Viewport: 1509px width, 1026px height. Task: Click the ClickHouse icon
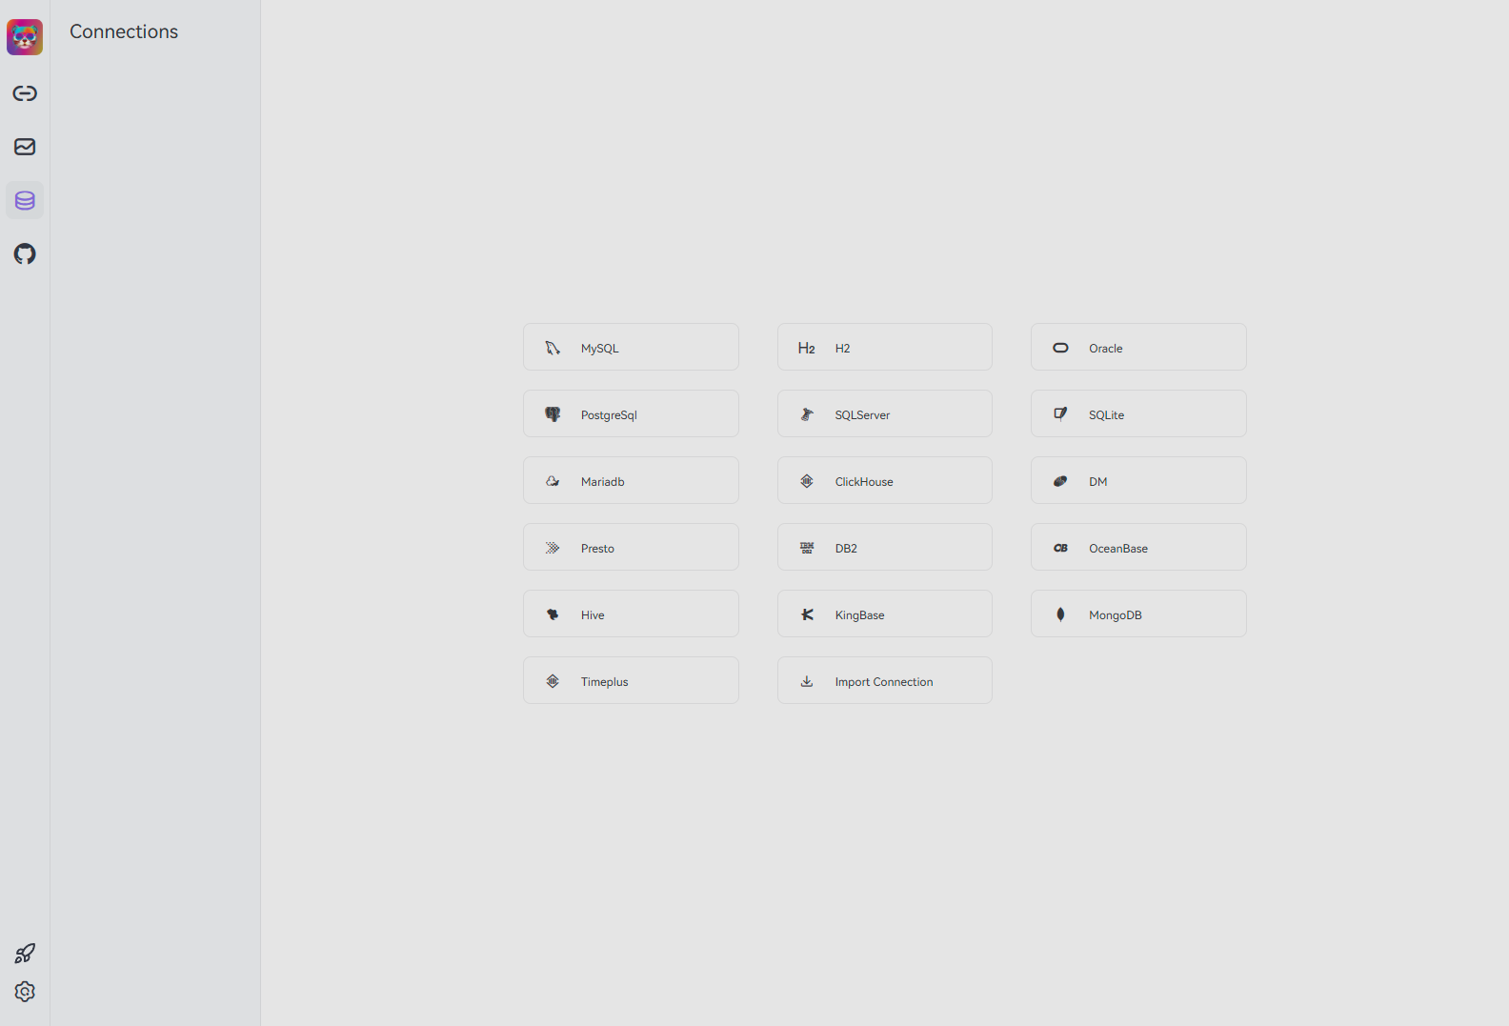pyautogui.click(x=807, y=481)
